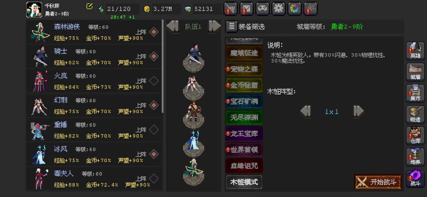
Task: Open the mail envelope icon
Action: pyautogui.click(x=247, y=9)
